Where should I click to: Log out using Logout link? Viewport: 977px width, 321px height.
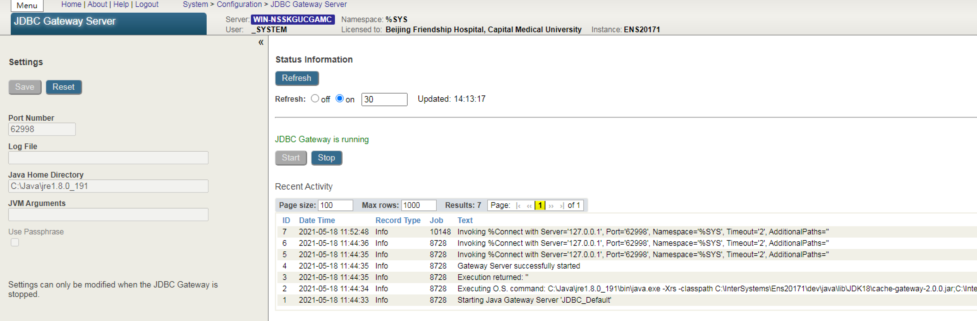tap(147, 4)
